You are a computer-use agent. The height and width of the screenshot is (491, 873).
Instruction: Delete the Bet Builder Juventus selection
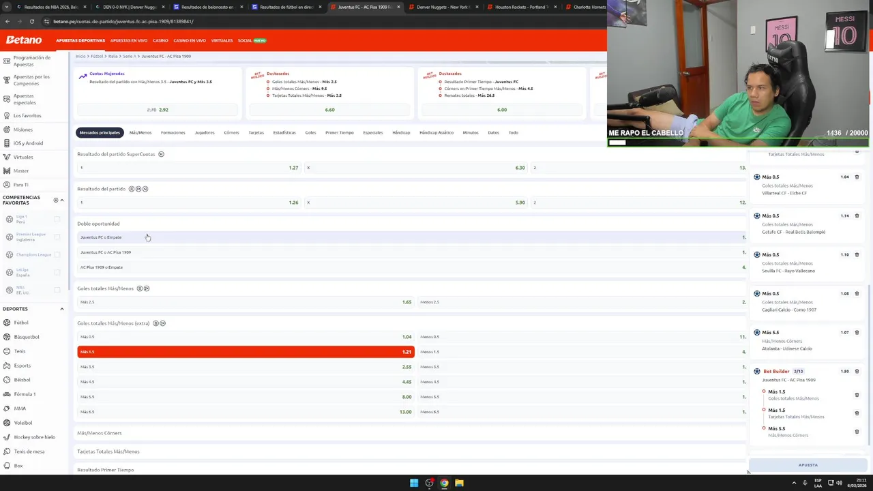[x=857, y=372]
